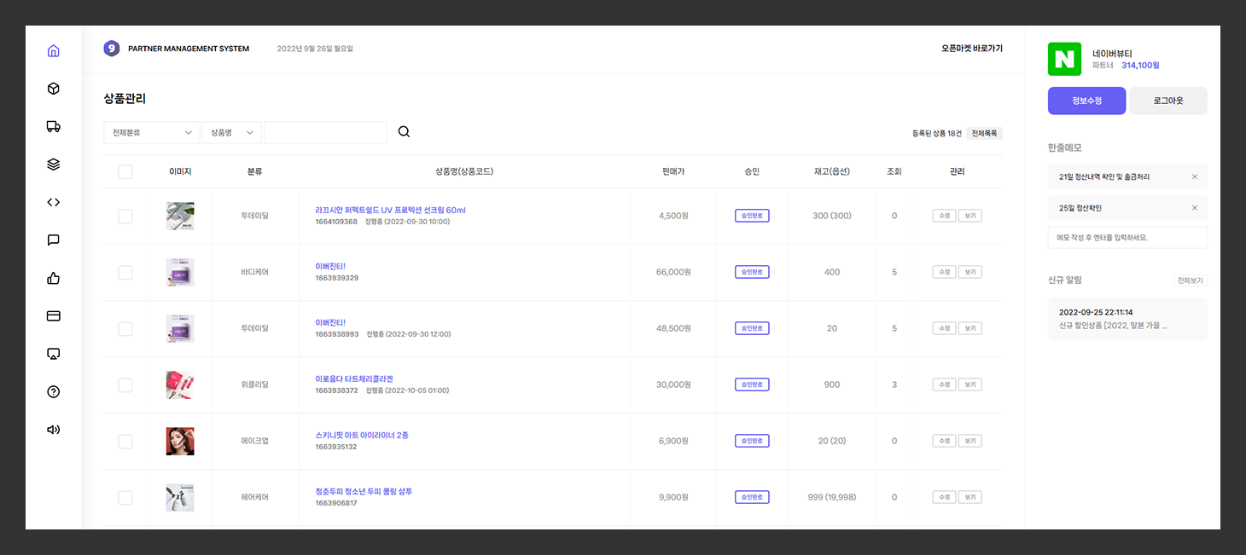Click the stacked layers icon
Image resolution: width=1246 pixels, height=555 pixels.
click(x=53, y=165)
